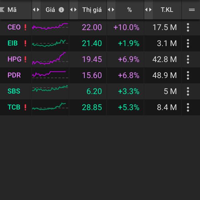Open the CEO price sparkline chart

click(50, 26)
